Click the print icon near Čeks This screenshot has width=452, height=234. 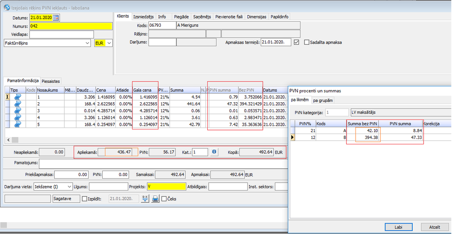coord(155,198)
